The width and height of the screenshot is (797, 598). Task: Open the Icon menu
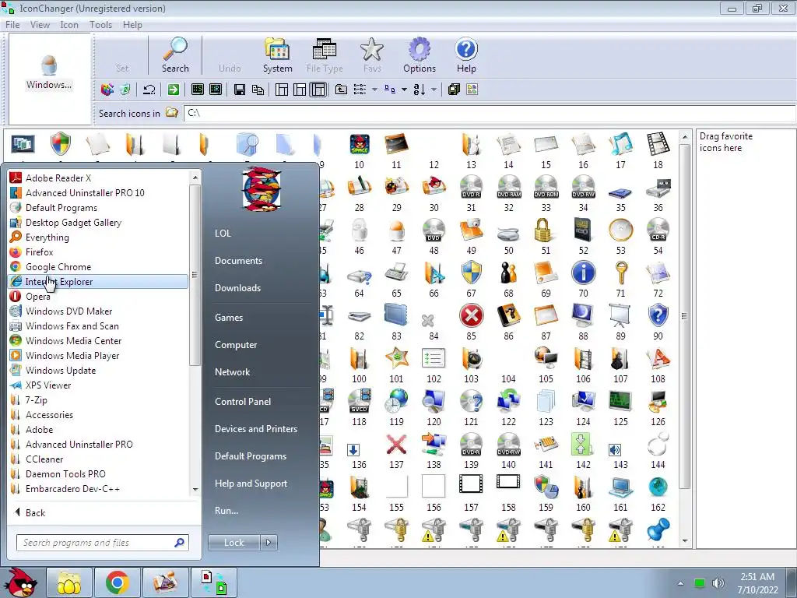coord(69,25)
